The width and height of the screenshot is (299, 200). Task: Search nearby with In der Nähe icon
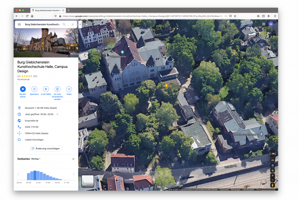(46, 89)
